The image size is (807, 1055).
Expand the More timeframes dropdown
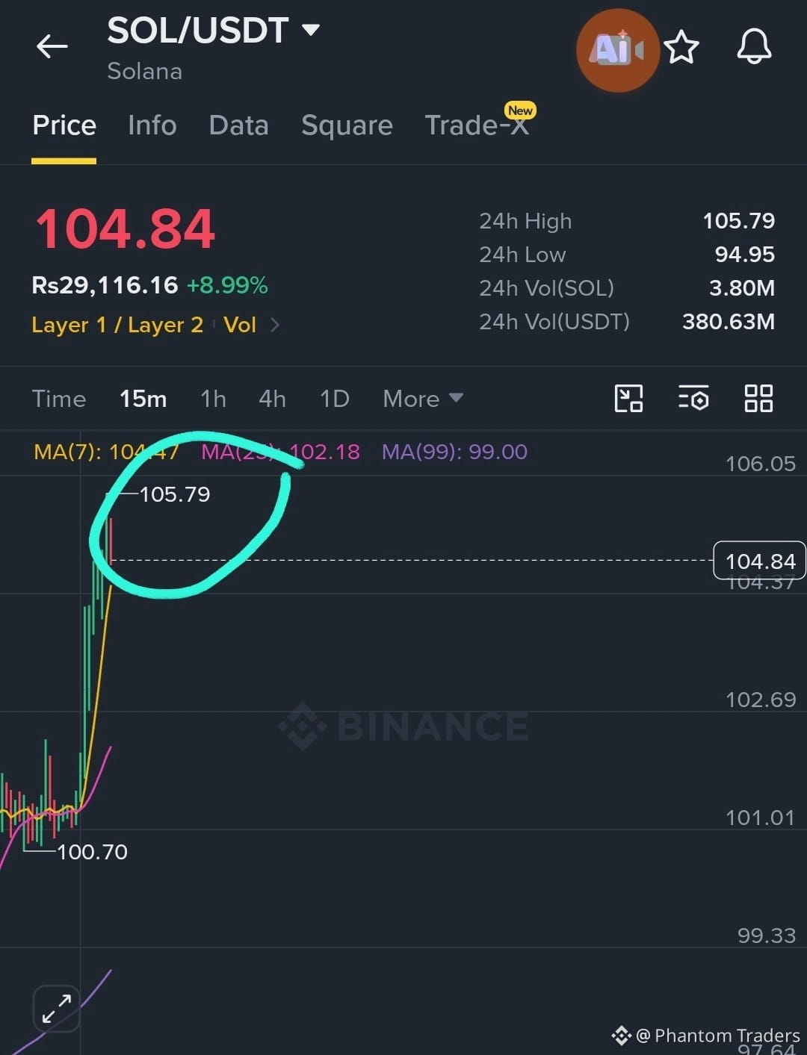click(x=423, y=399)
